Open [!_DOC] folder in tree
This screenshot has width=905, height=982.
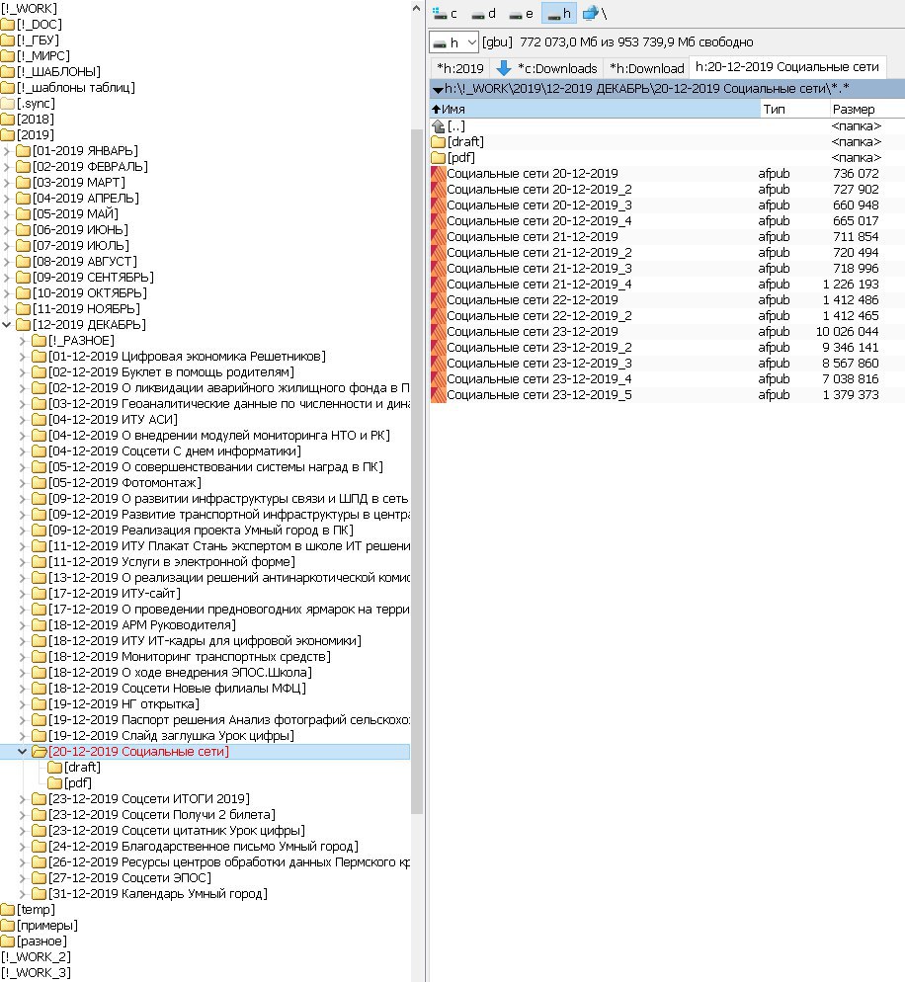point(32,25)
